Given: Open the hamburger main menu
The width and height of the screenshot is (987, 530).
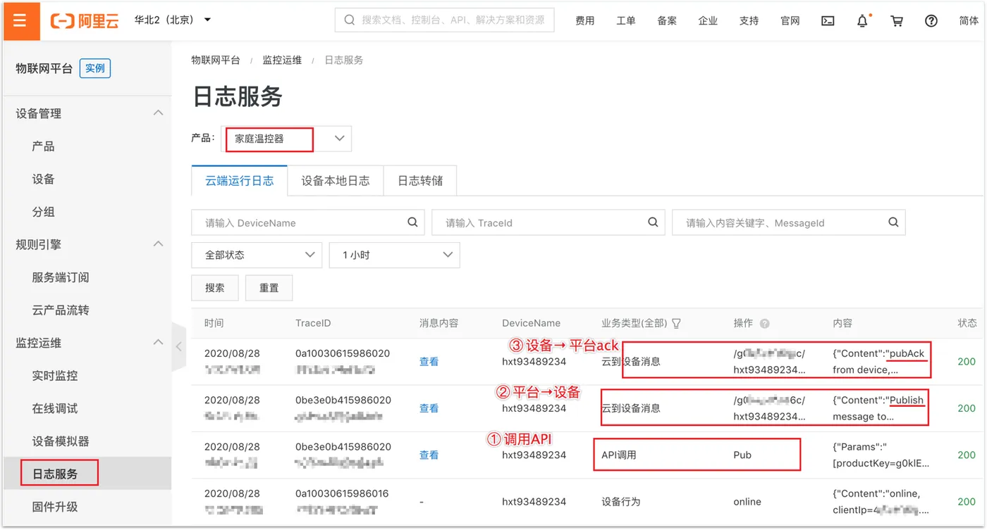Looking at the screenshot, I should [x=20, y=20].
